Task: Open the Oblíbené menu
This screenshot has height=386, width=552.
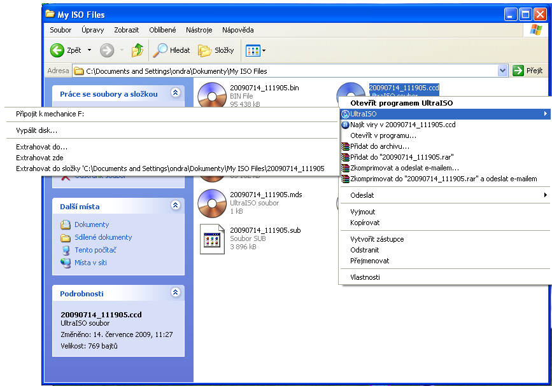Action: click(x=162, y=30)
